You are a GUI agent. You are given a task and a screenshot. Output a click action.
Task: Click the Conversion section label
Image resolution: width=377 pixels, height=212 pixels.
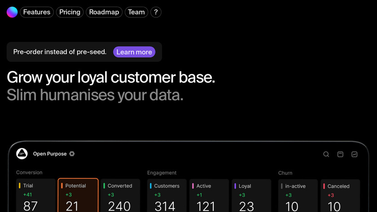pos(29,172)
